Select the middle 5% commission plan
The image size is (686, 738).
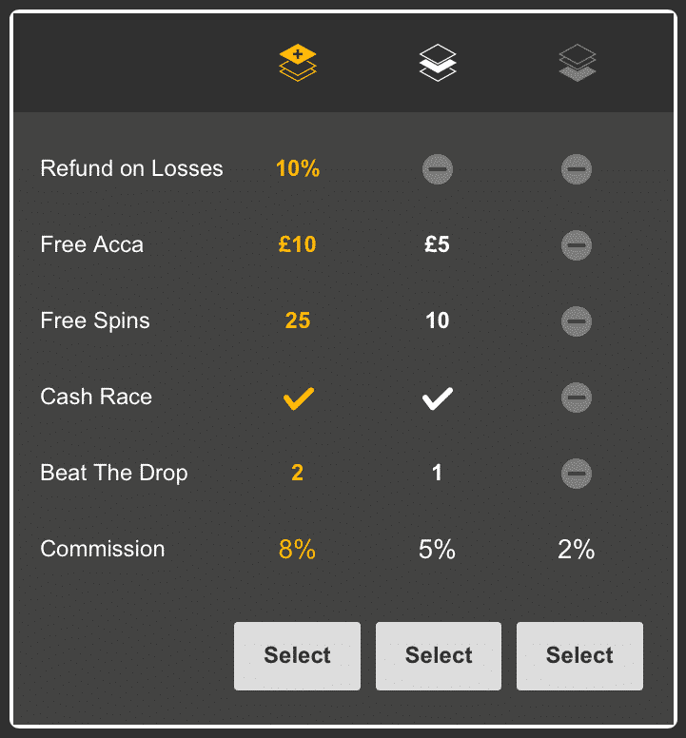point(439,655)
